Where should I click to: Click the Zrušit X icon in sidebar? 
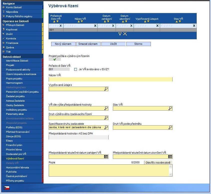tap(4, 34)
